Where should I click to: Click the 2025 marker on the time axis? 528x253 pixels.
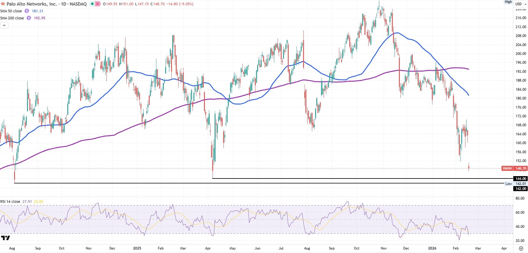[137, 248]
